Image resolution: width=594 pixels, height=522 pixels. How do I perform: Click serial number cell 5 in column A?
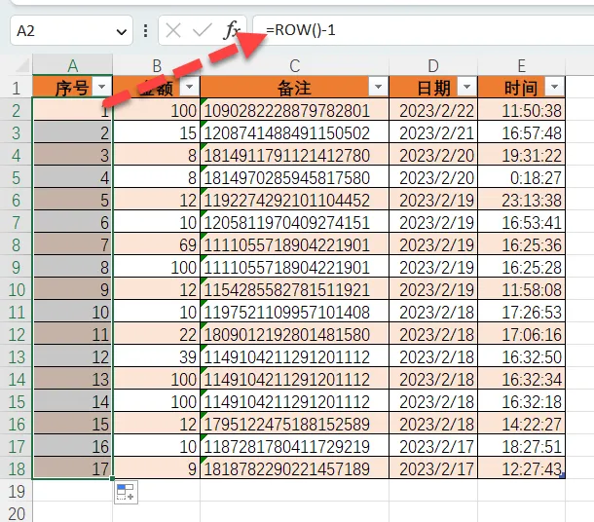73,200
